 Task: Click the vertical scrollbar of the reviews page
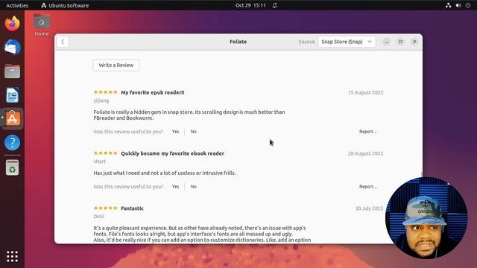coord(421,174)
